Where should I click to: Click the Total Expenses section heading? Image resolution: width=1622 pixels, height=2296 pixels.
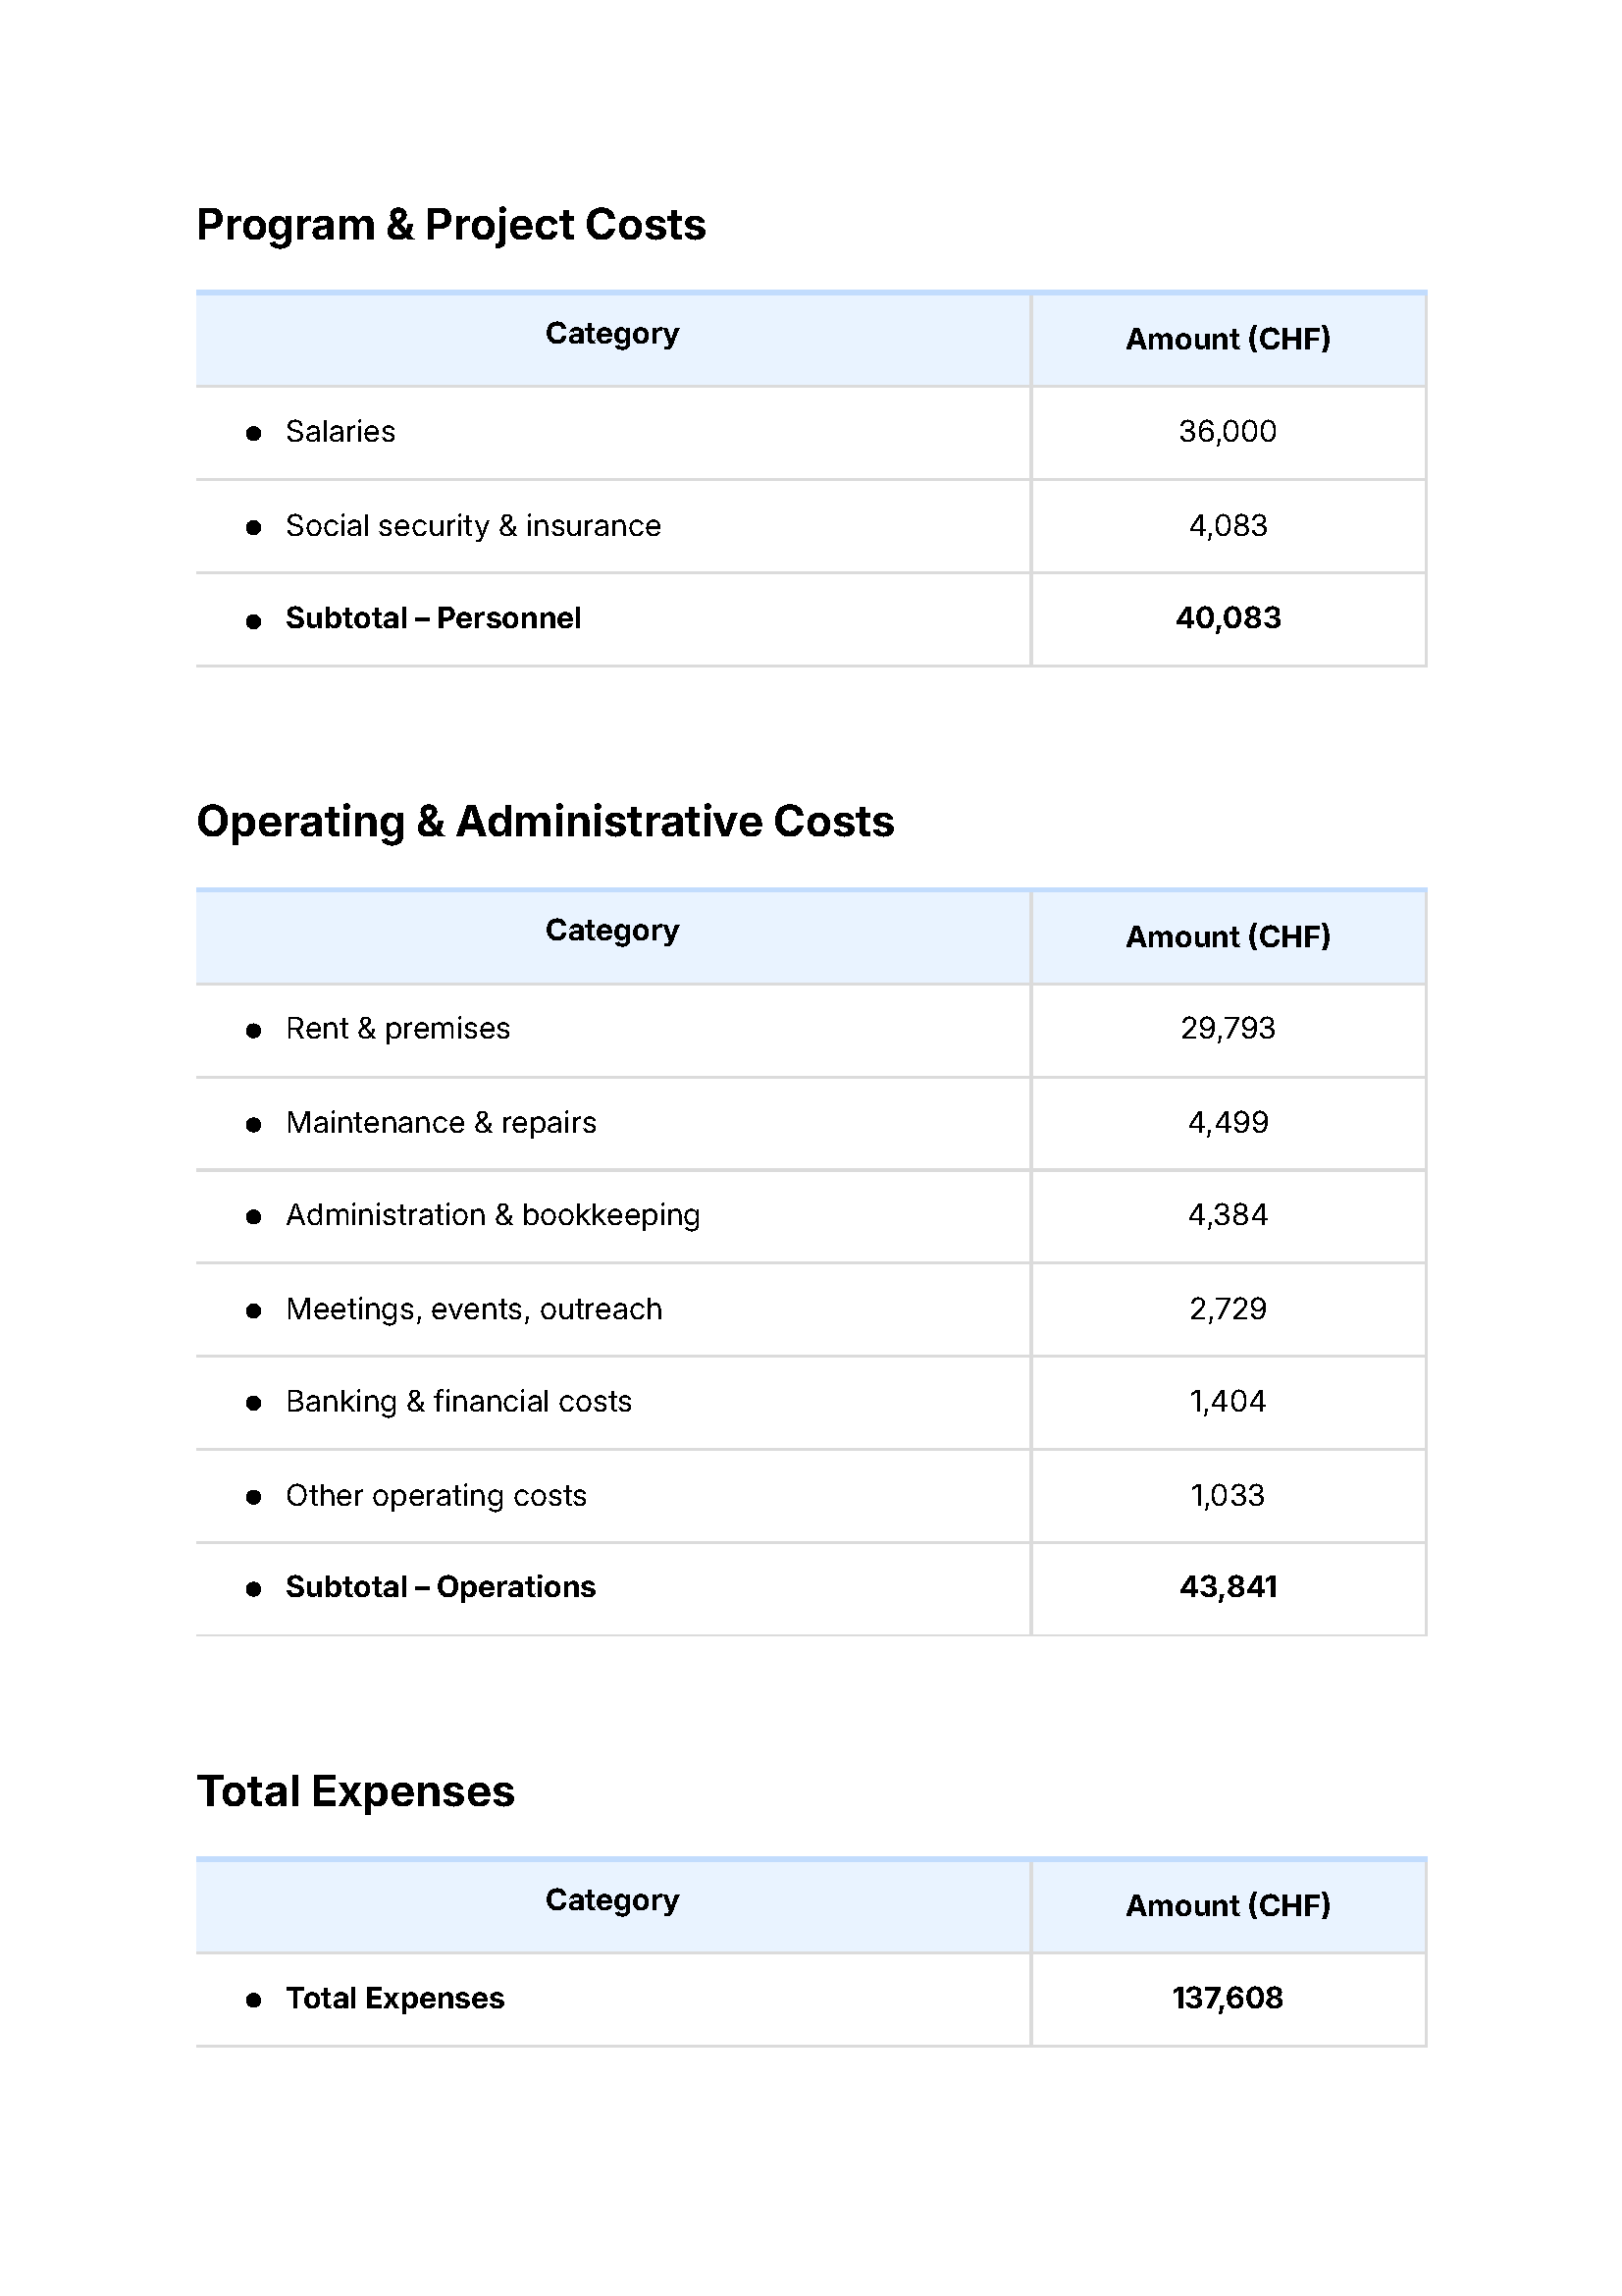355,1791
